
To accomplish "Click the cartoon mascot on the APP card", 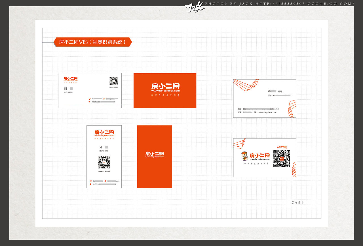I will point(244,156).
